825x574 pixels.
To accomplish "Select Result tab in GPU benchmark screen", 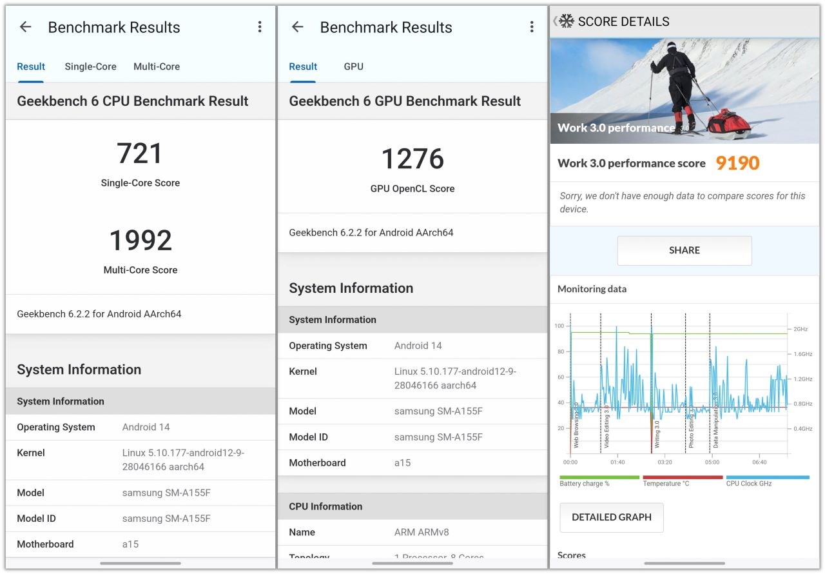I will point(303,66).
